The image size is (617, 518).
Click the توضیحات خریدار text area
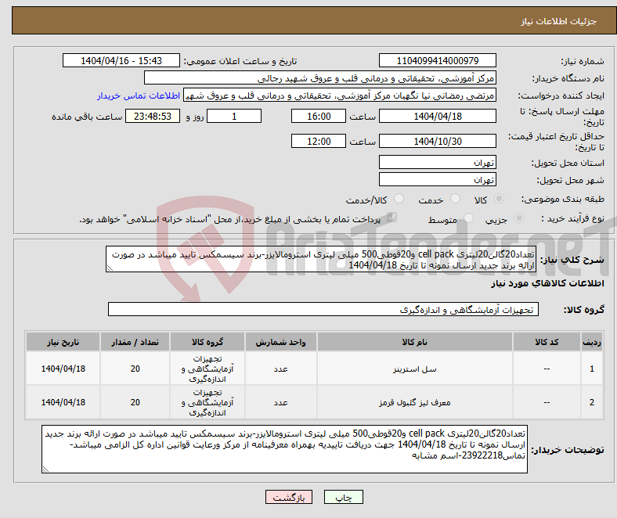pos(284,449)
